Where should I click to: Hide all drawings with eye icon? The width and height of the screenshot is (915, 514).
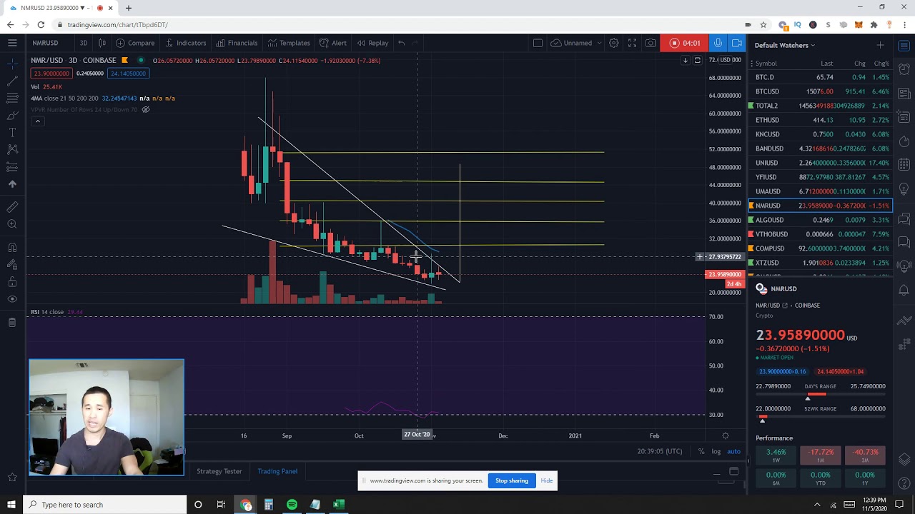(x=12, y=299)
